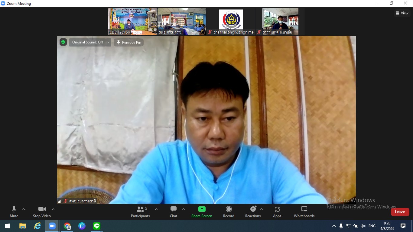Open File Explorer from taskbar
Screen dimensions: 413x232
point(22,226)
